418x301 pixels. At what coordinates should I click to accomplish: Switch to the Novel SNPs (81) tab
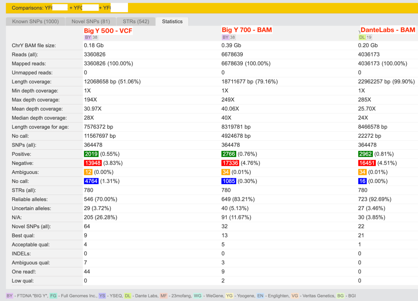pyautogui.click(x=91, y=22)
